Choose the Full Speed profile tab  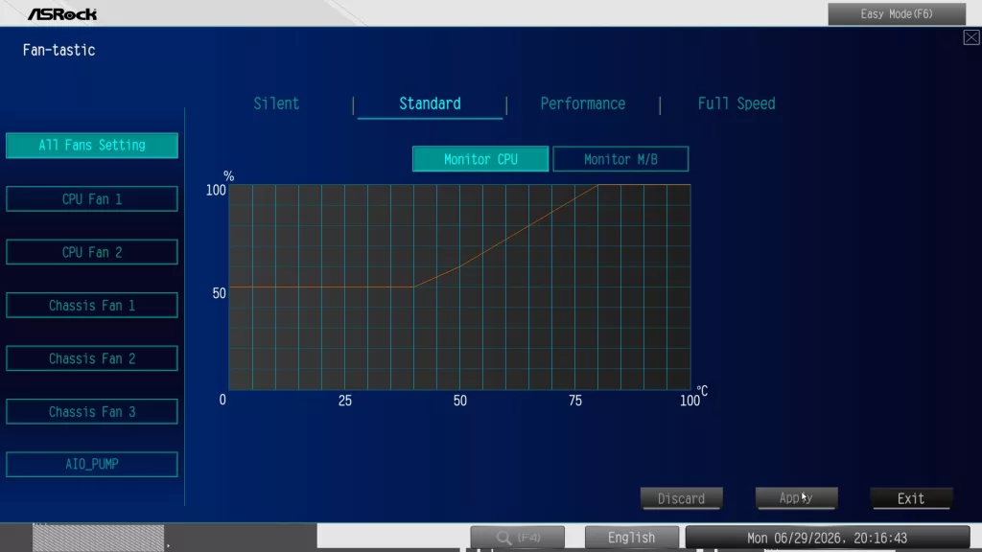(736, 103)
